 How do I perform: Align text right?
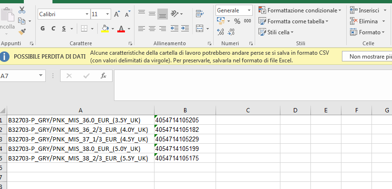point(163,29)
